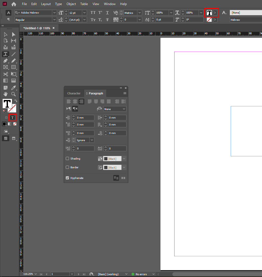Click left-to-right paragraph direction button

click(68, 109)
